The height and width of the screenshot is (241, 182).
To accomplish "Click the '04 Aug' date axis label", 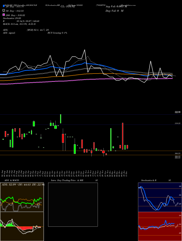I will (x=3, y=173).
